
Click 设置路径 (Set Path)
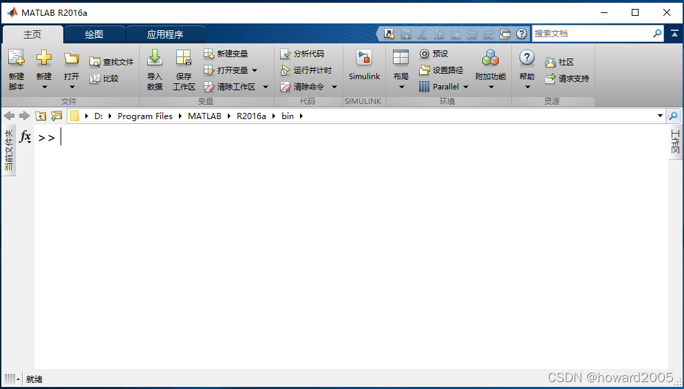point(440,70)
